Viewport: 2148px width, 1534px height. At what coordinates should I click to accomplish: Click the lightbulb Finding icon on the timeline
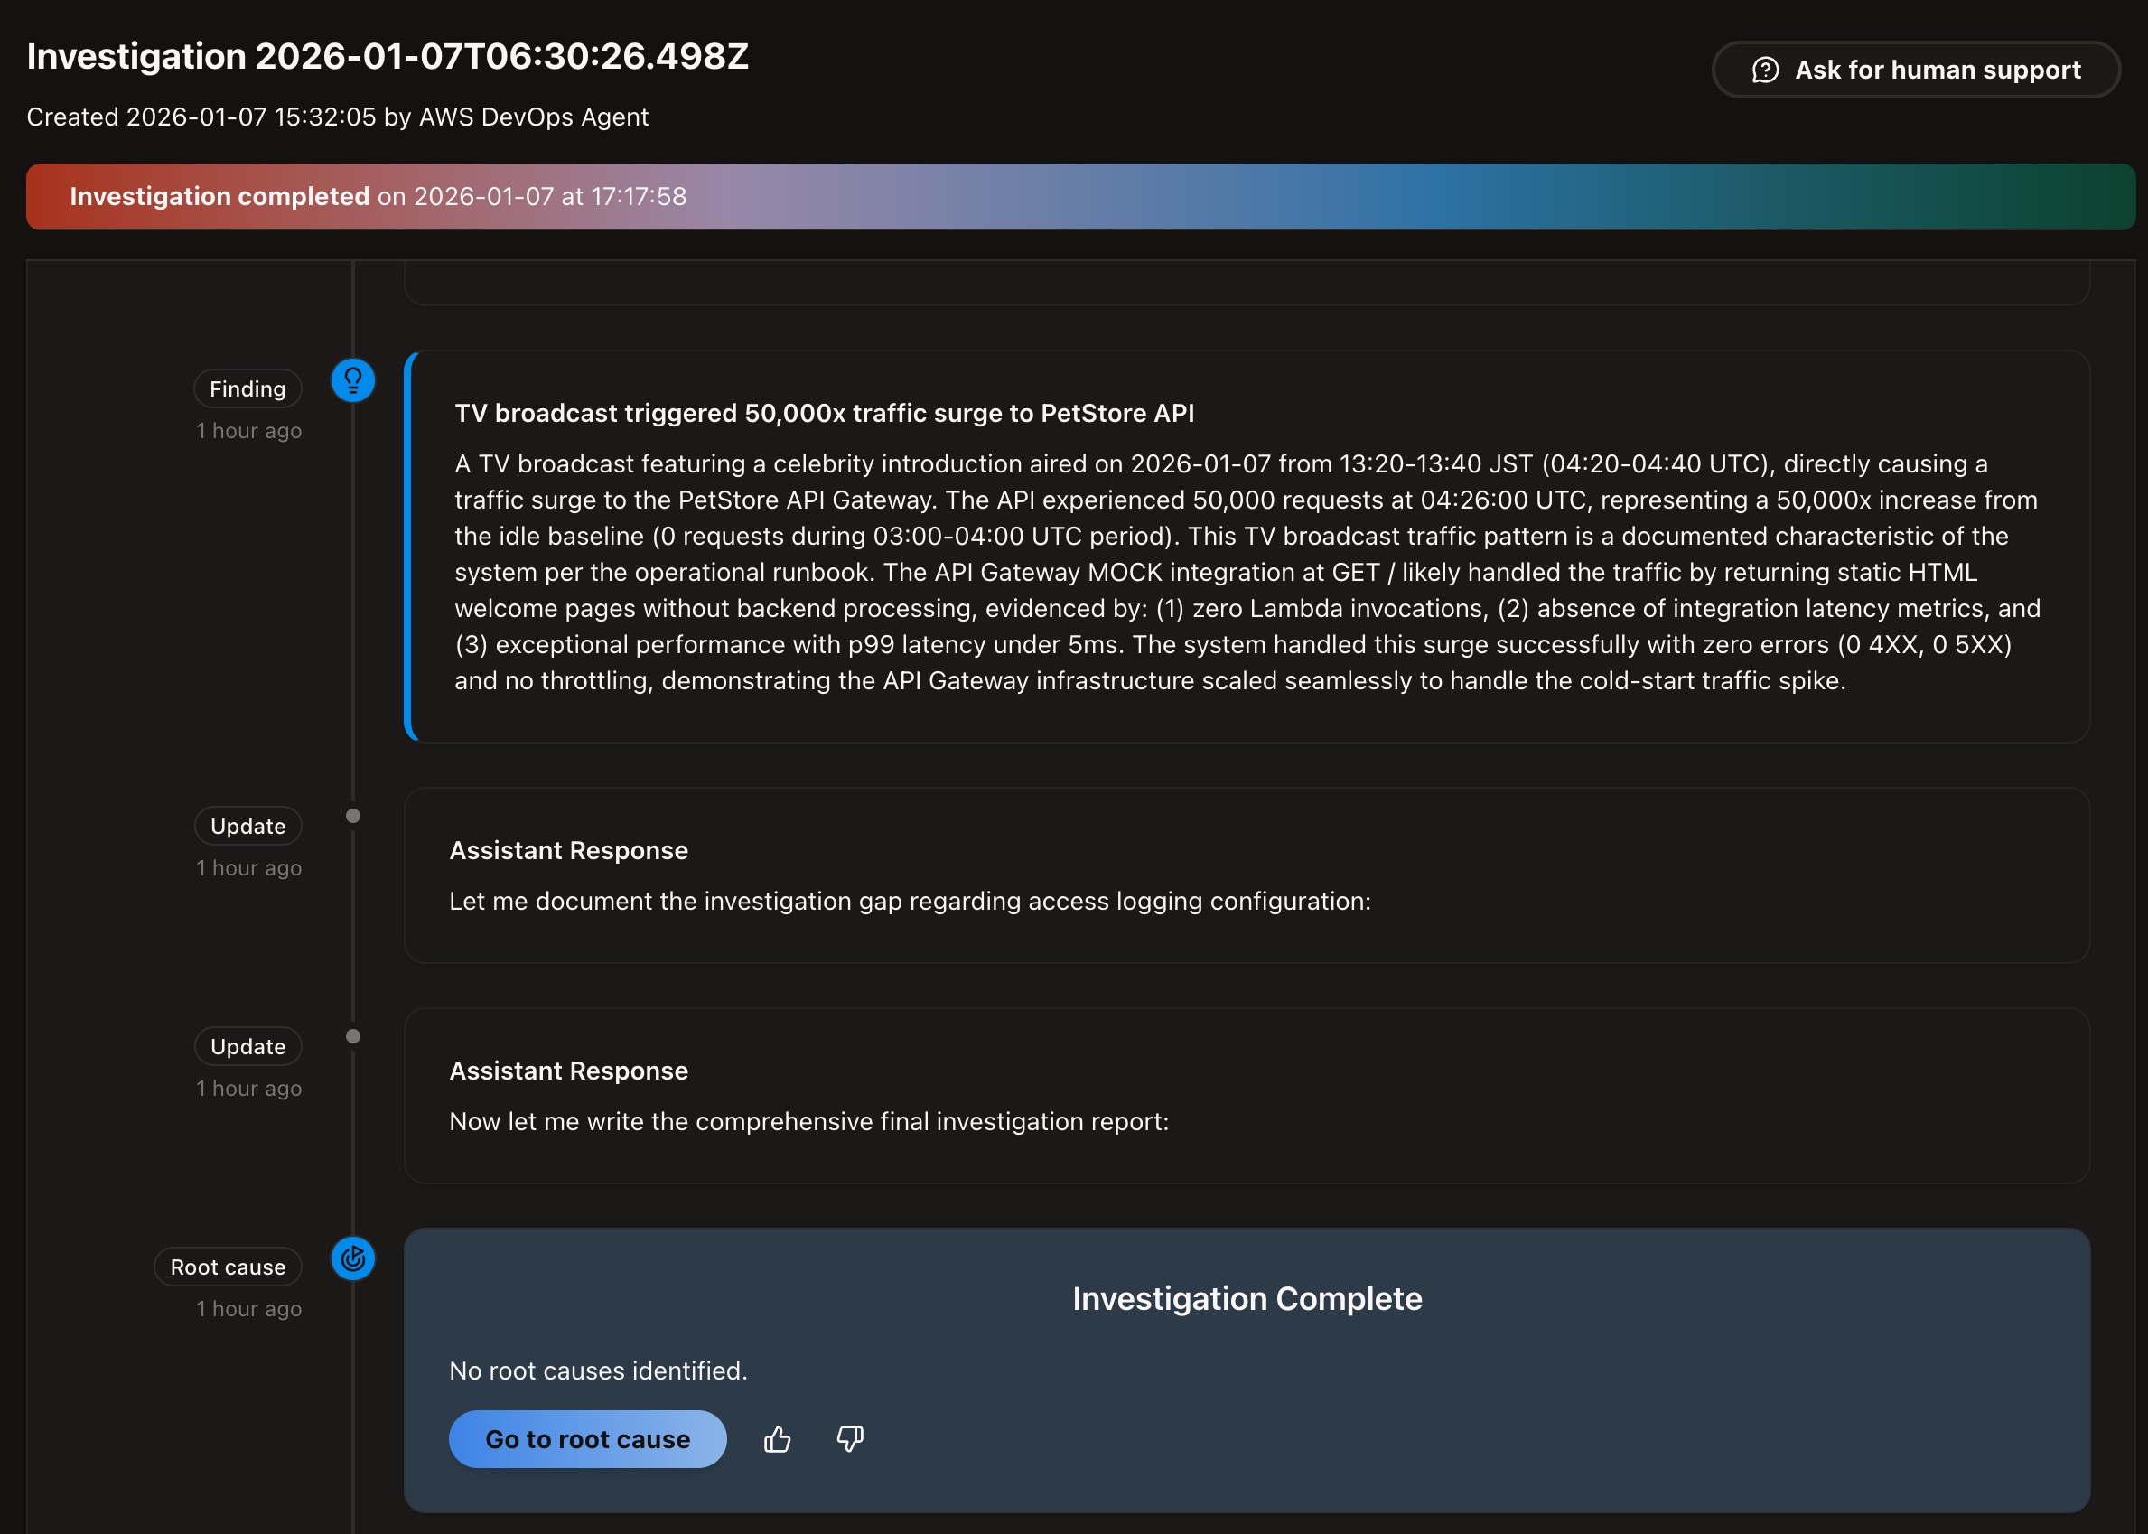pos(353,380)
